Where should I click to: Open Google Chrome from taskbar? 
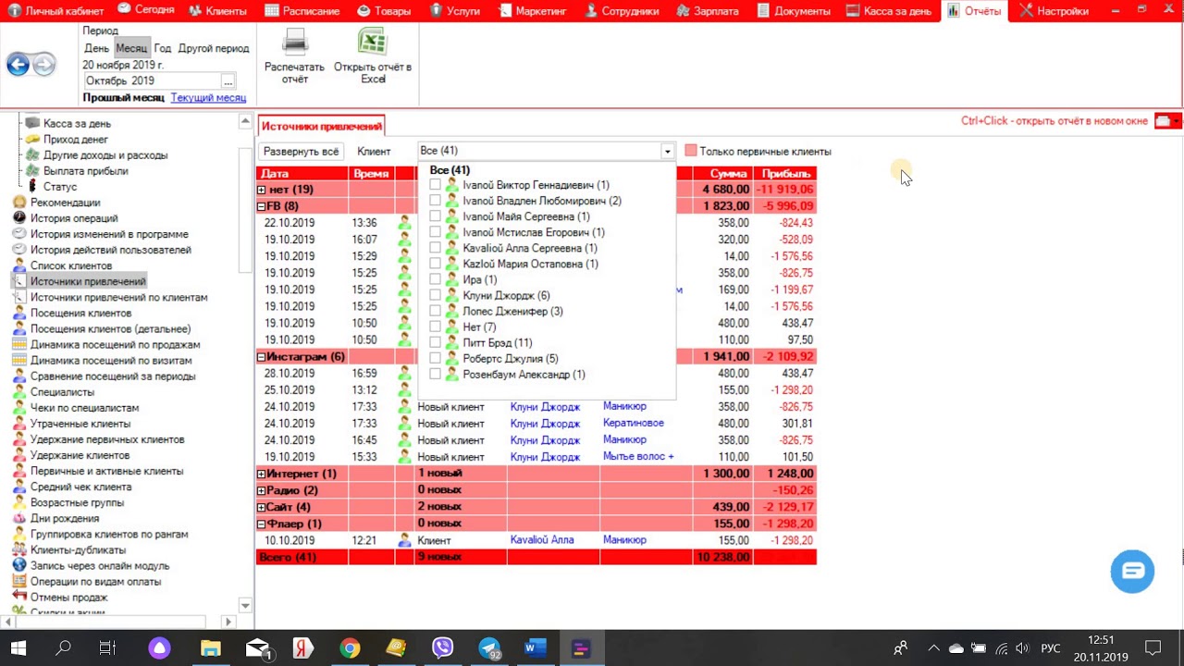click(350, 647)
